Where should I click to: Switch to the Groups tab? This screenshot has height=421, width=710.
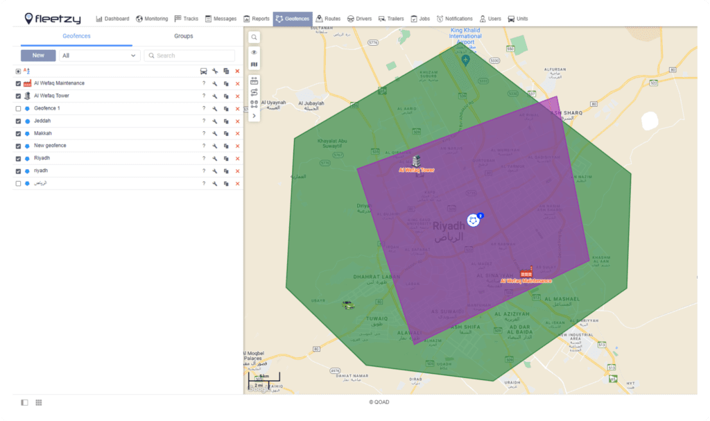pyautogui.click(x=183, y=36)
